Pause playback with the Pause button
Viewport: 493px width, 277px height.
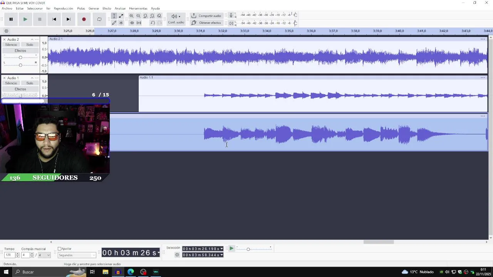[11, 19]
